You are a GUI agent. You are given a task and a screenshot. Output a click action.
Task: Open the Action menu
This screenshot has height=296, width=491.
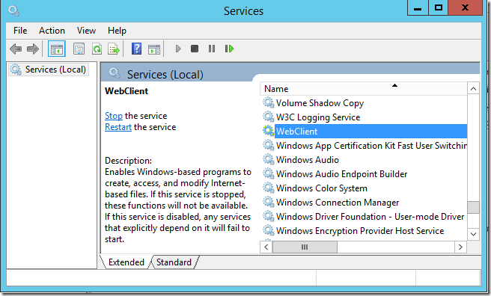coord(52,31)
